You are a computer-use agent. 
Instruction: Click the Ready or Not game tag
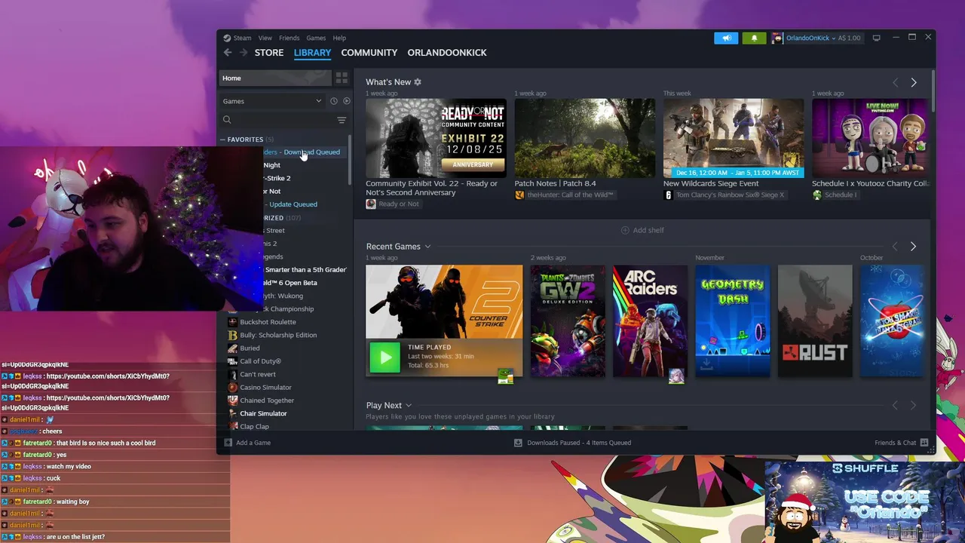pos(392,204)
